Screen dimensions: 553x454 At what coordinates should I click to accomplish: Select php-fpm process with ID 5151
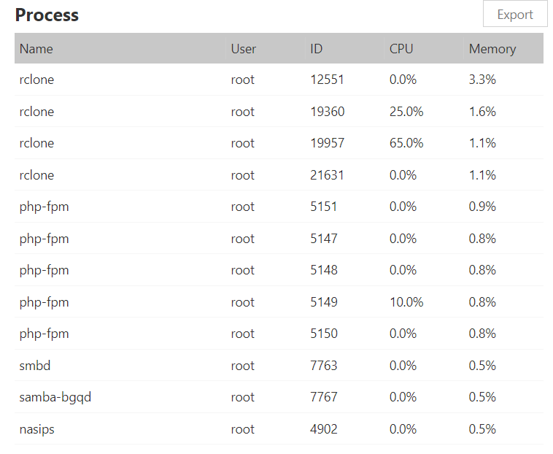tap(44, 207)
